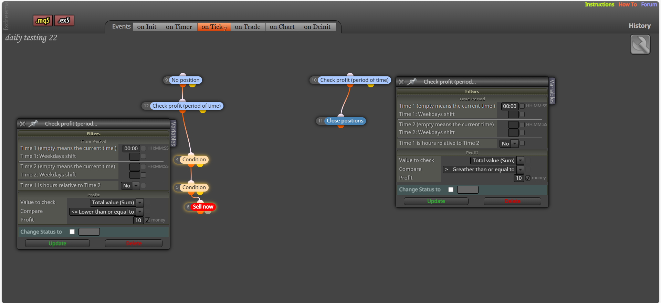Click yellow output dot of block 10

pos(371,85)
